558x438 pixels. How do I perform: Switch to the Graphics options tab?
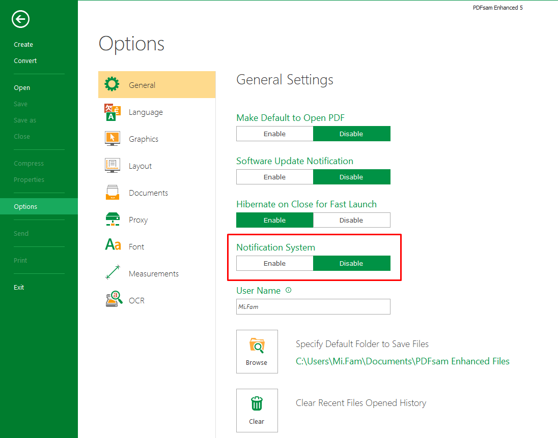click(157, 139)
